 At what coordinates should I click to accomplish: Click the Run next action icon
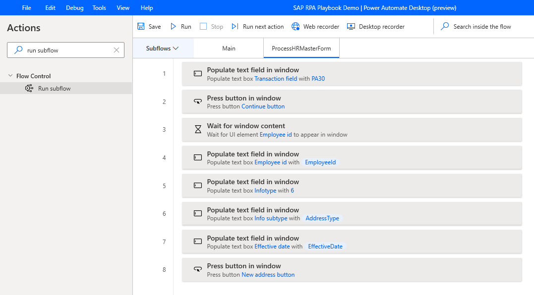click(235, 26)
